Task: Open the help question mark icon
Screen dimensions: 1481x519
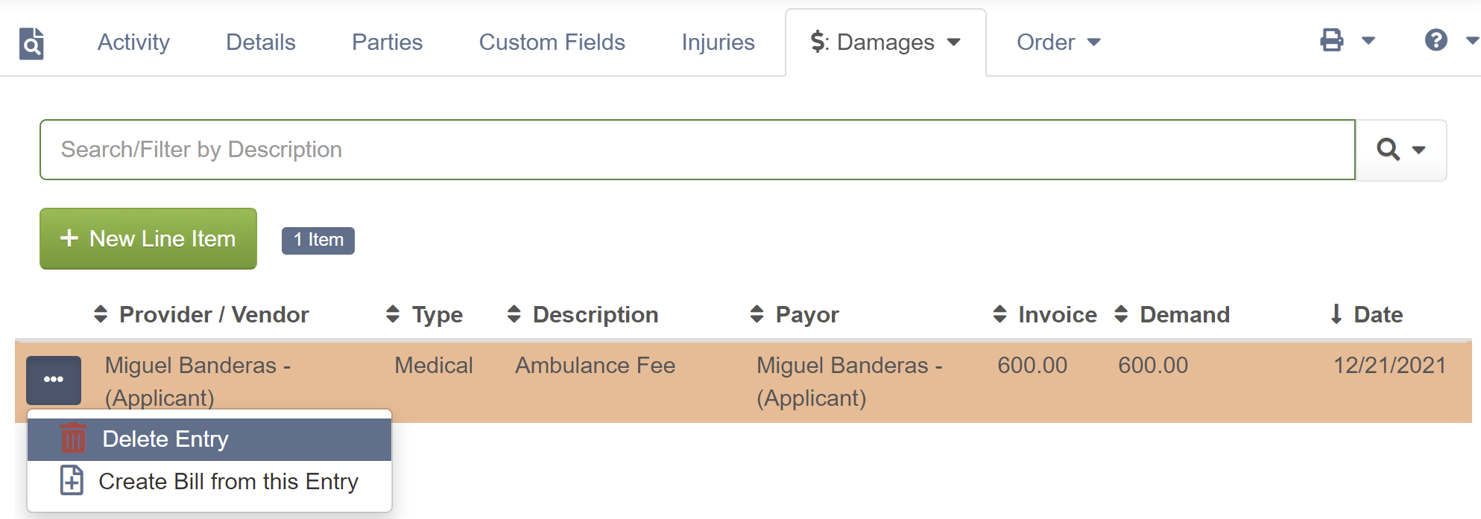Action: click(1436, 40)
